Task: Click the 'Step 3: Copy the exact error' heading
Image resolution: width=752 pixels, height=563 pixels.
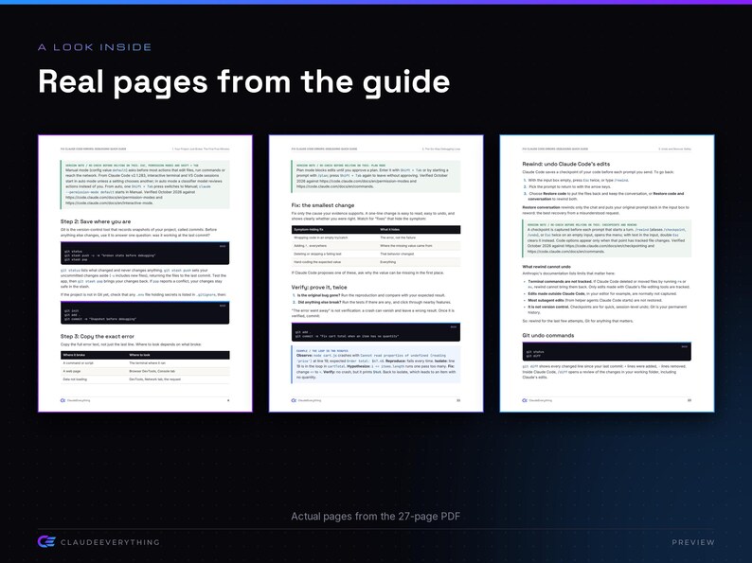Action: (x=98, y=336)
